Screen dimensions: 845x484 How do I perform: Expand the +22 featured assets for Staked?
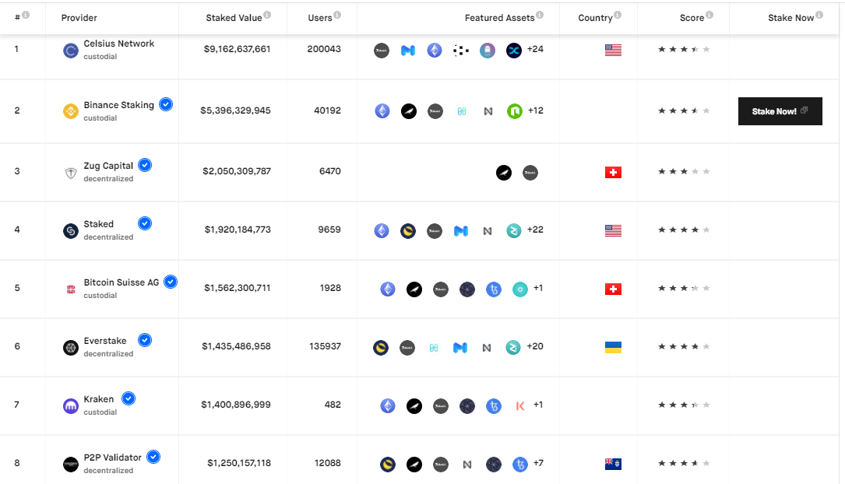click(x=535, y=230)
